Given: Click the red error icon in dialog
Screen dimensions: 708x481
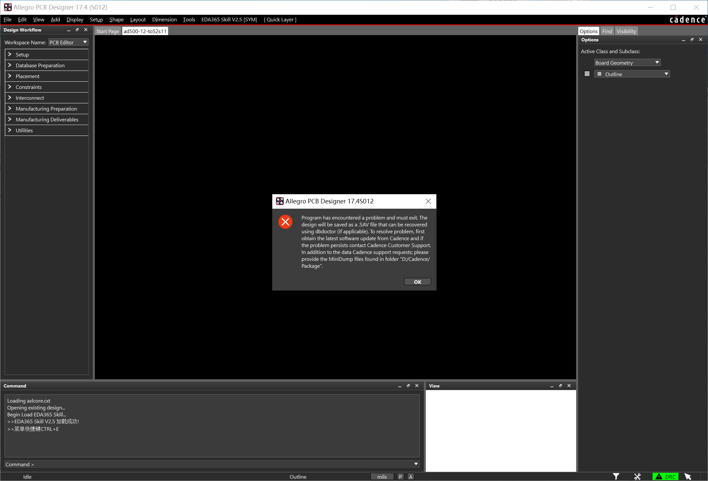Looking at the screenshot, I should [x=285, y=222].
